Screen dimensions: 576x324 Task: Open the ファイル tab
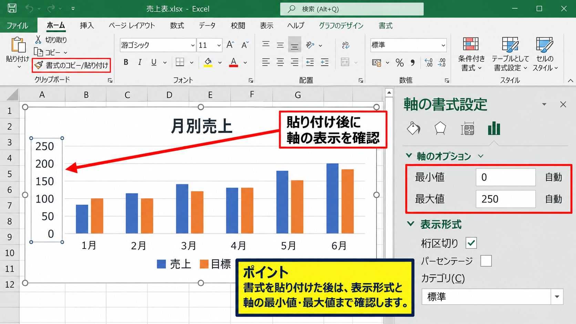coord(17,25)
